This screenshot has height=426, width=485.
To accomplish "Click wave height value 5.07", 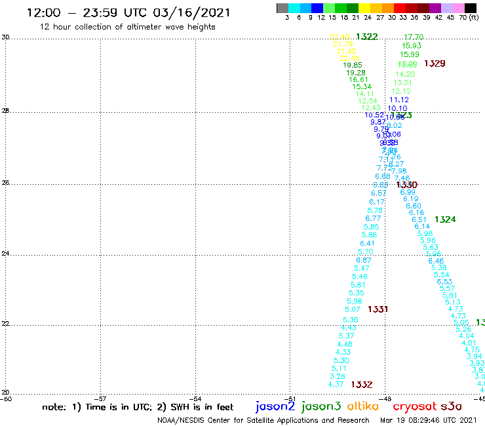I will [353, 310].
